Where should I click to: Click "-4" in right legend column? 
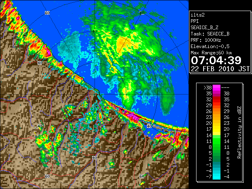coord(226,177)
